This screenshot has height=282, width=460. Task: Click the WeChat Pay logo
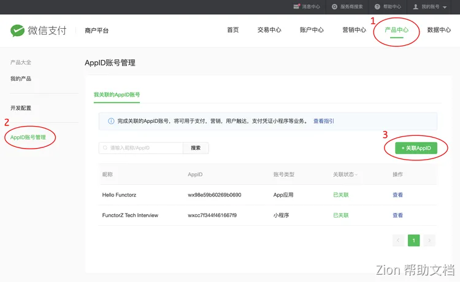(39, 31)
